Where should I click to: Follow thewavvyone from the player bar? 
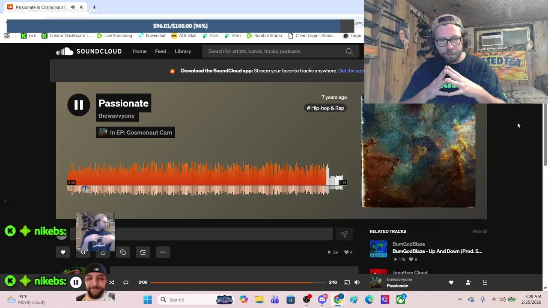tap(468, 282)
